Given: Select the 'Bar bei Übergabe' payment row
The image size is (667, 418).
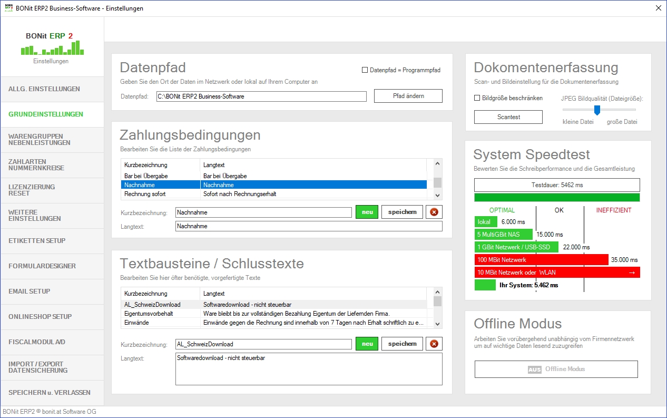Looking at the screenshot, I should 273,176.
